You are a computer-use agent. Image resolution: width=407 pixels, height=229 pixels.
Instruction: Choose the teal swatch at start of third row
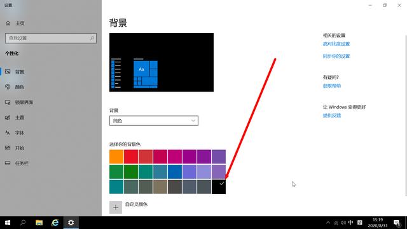(116, 186)
